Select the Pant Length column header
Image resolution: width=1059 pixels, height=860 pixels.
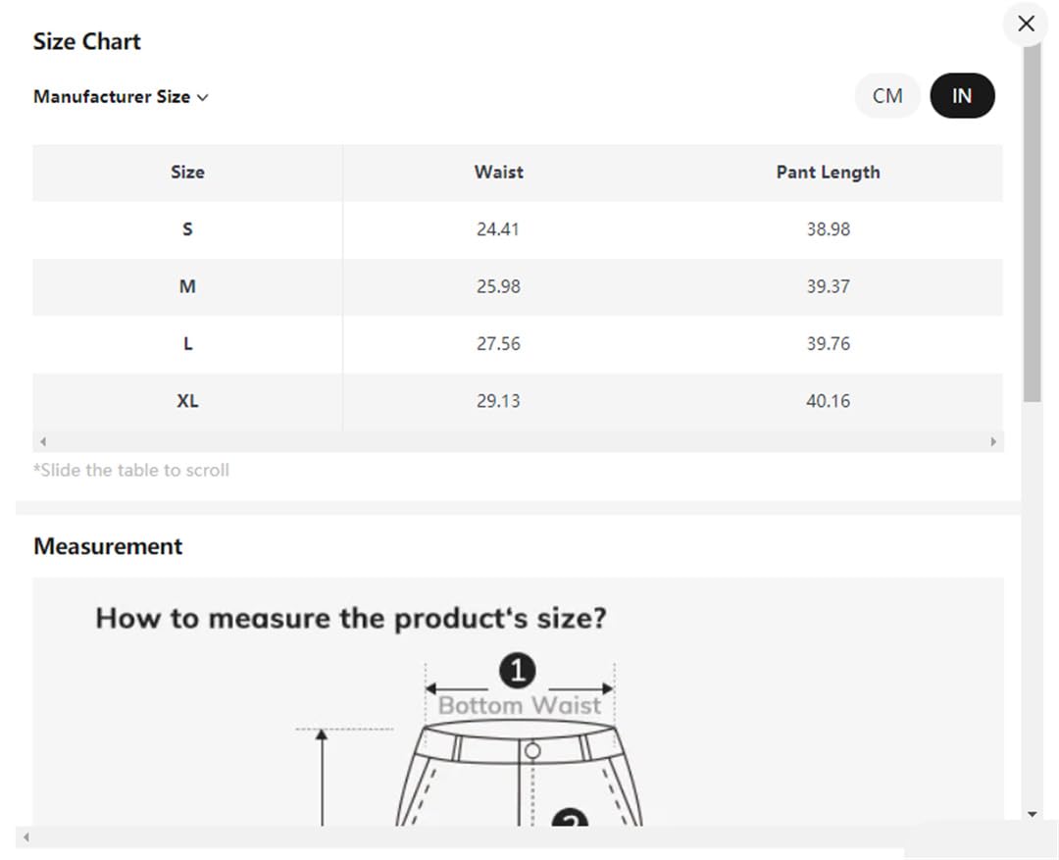tap(828, 173)
